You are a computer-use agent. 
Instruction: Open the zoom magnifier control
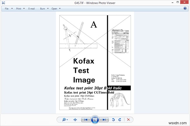coord(65,120)
